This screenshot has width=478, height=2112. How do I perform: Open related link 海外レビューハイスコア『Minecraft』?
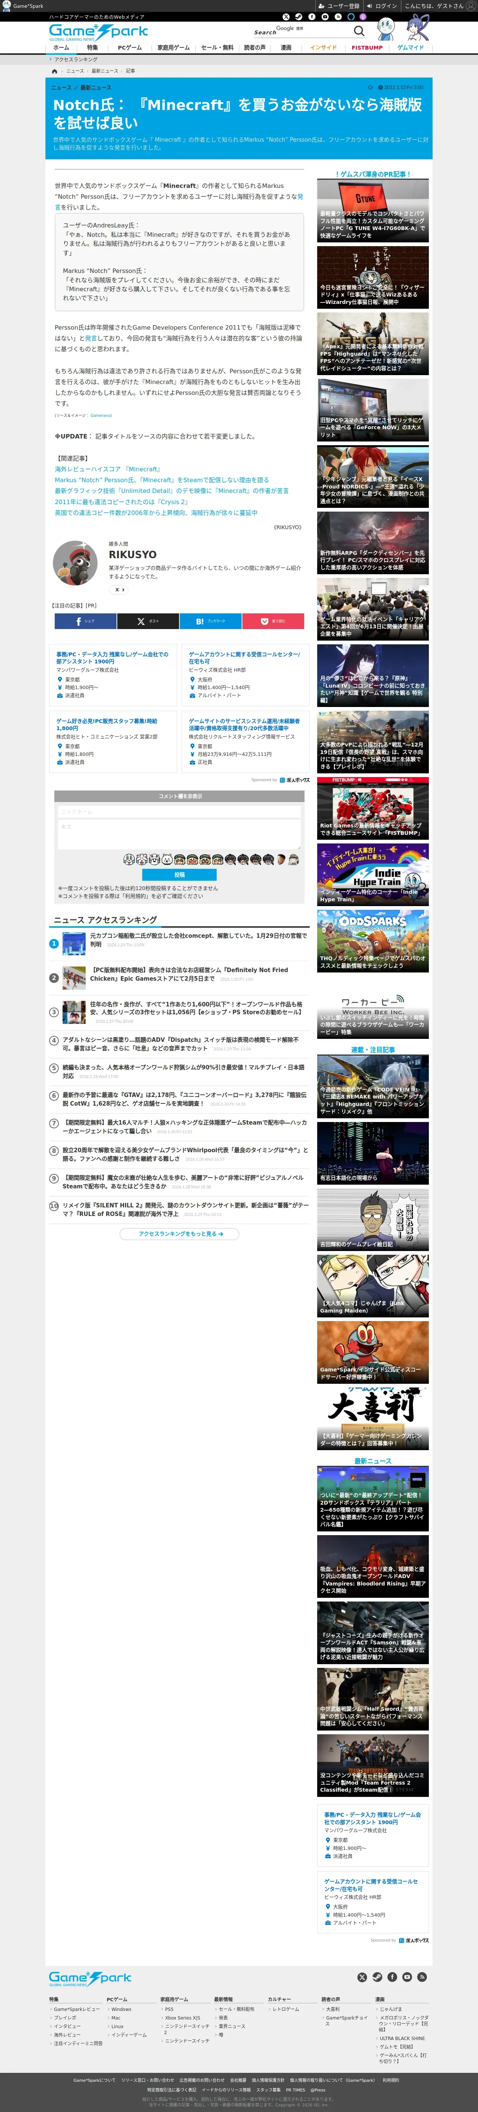point(107,470)
